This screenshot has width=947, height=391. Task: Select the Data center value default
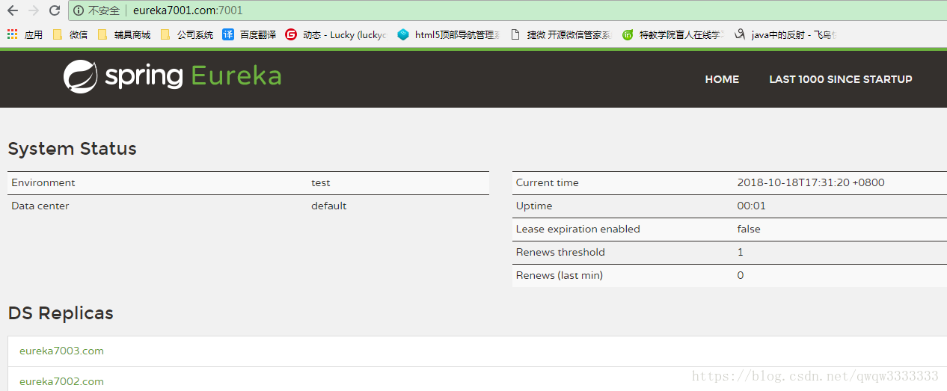(x=329, y=206)
